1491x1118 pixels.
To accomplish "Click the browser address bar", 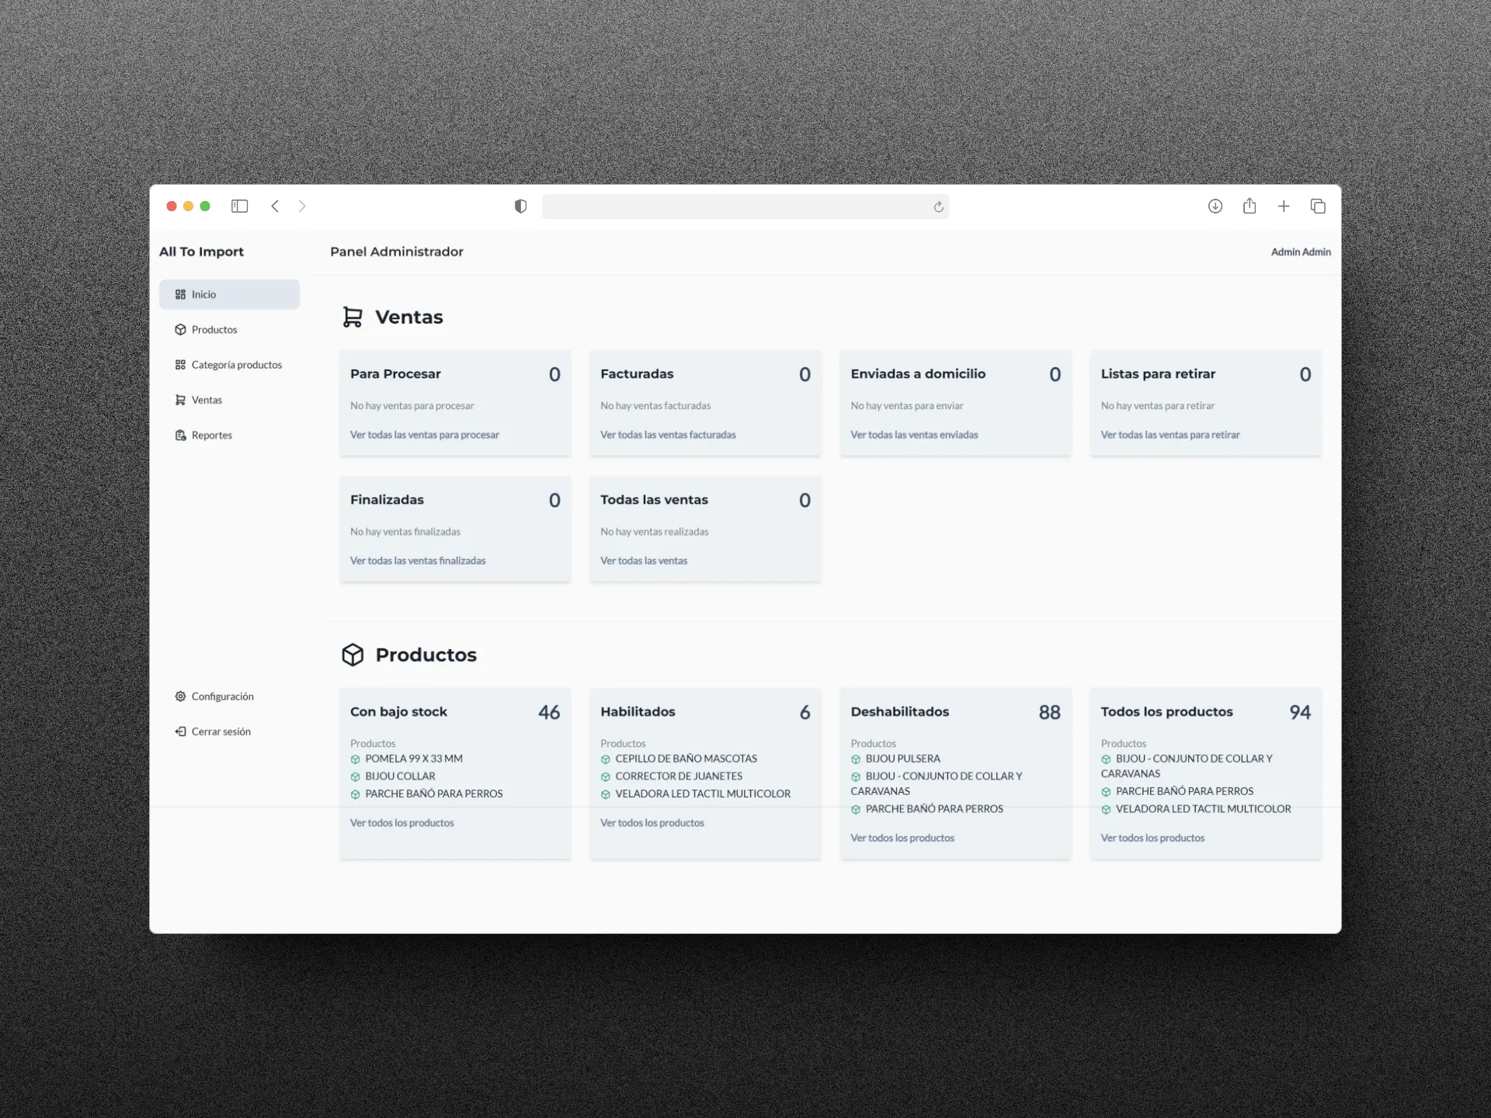I will click(745, 207).
